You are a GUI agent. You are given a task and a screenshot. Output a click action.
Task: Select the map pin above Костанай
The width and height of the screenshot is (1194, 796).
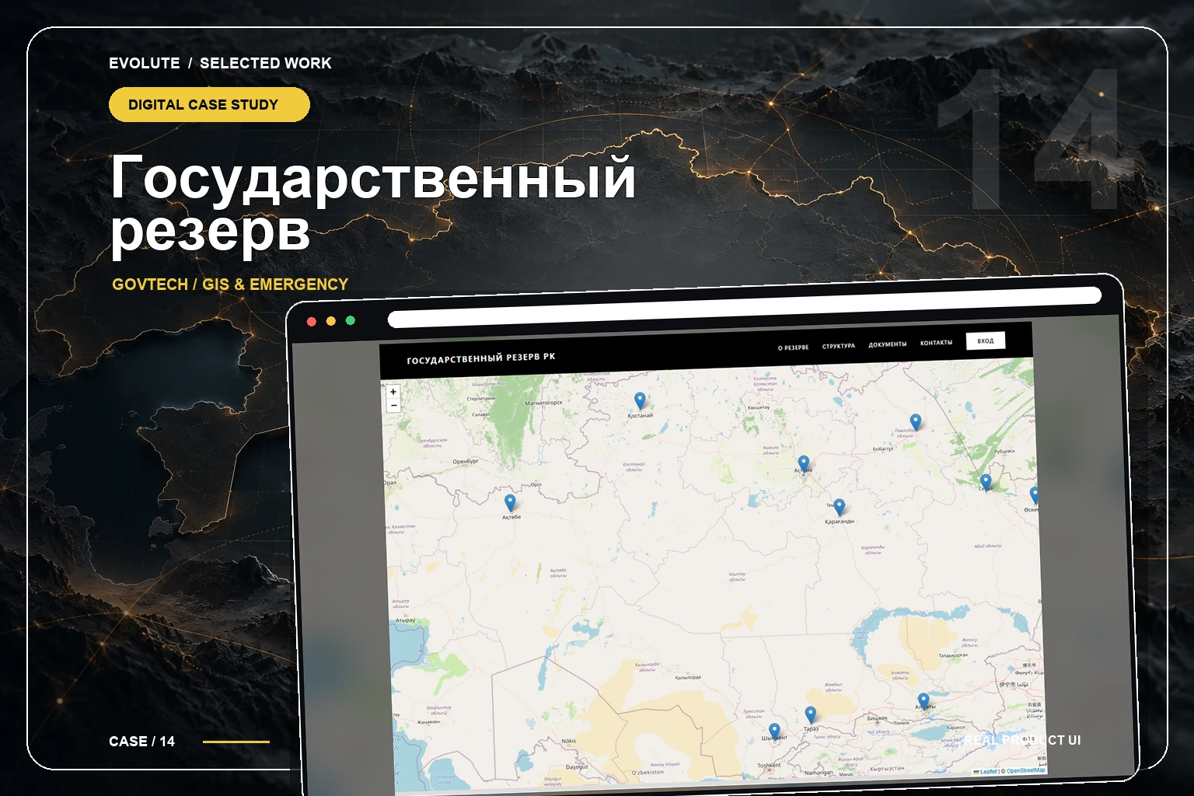(640, 400)
